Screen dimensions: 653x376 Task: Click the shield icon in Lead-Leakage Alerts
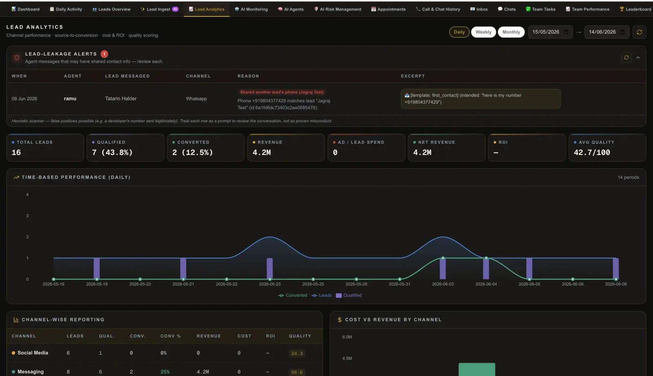(17, 58)
